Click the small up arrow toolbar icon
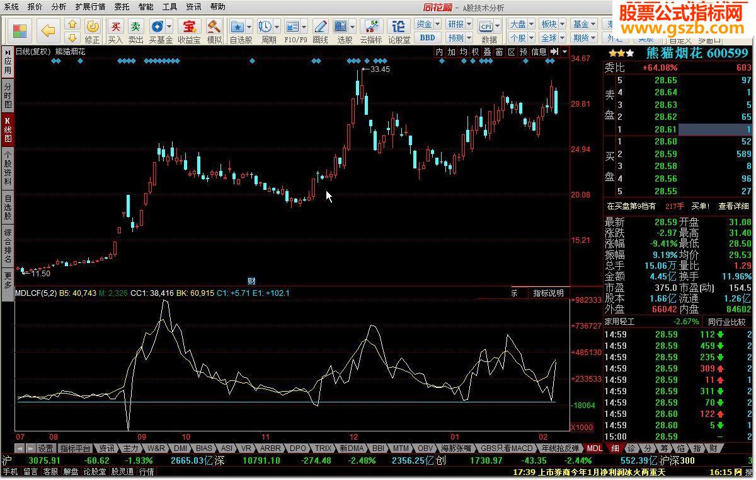The image size is (756, 480). pos(72,25)
